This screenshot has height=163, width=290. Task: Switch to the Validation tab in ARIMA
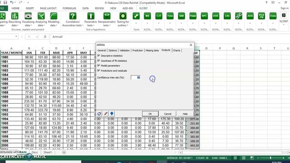pos(125,50)
